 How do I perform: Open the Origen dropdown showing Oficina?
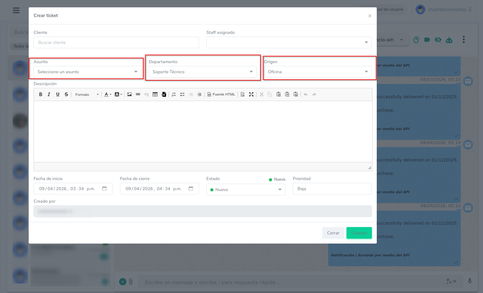point(318,72)
